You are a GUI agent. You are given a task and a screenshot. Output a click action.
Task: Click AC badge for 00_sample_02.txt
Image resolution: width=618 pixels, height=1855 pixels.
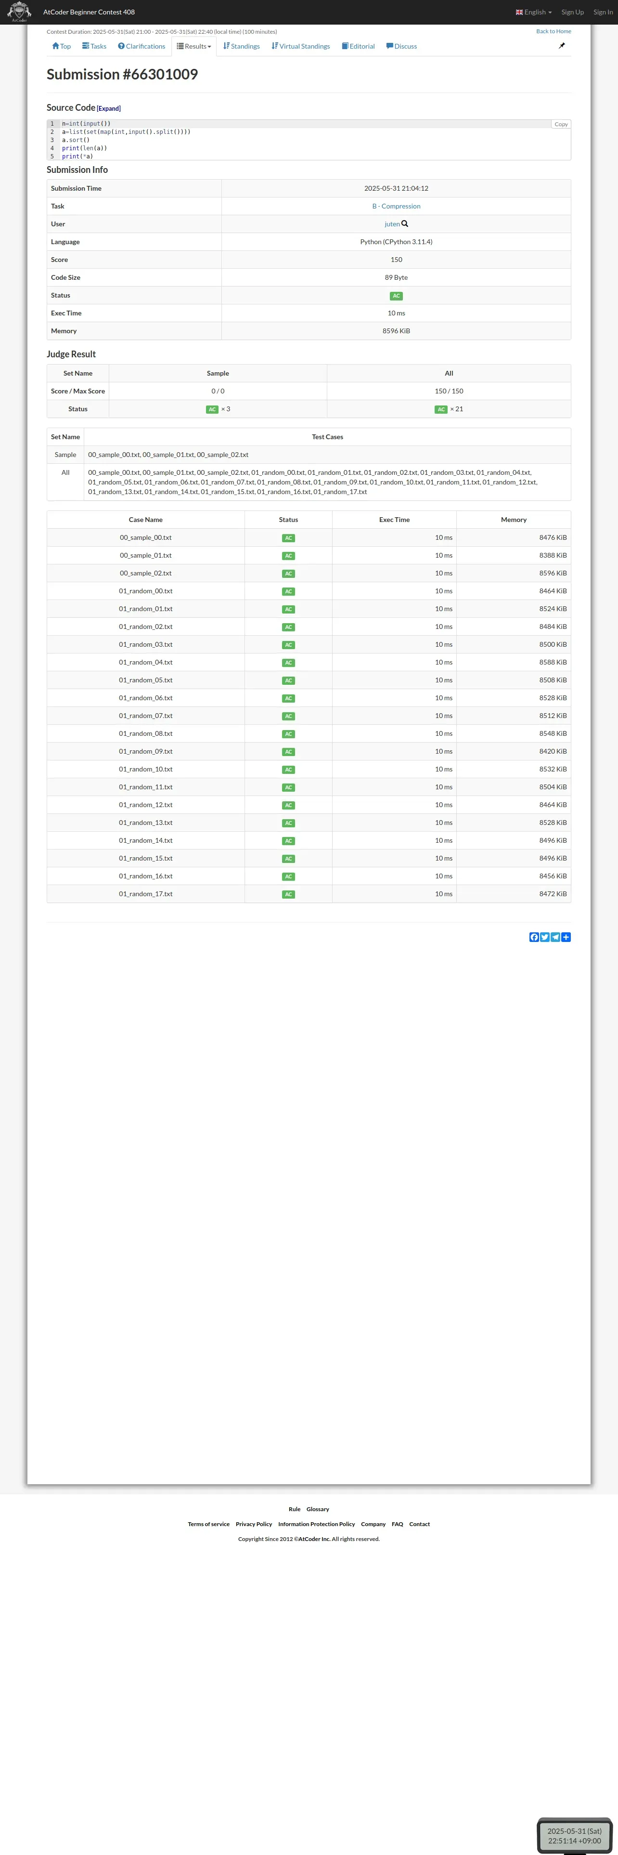(x=288, y=574)
